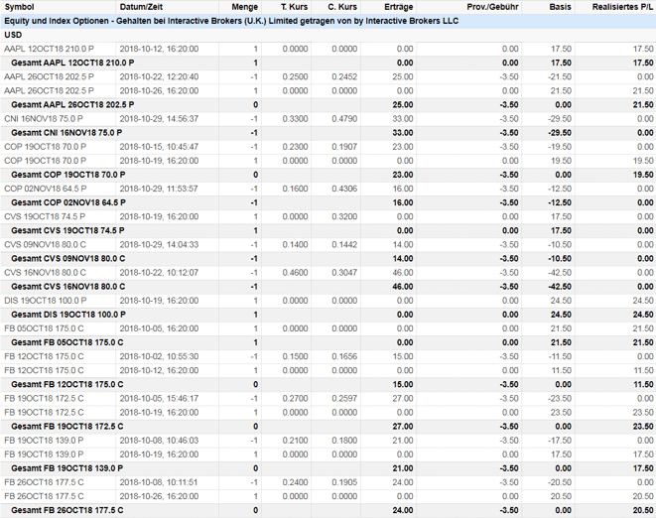The height and width of the screenshot is (518, 656).
Task: Select Gesamt FB 05OCT18 175.0 C total
Action: [x=328, y=342]
